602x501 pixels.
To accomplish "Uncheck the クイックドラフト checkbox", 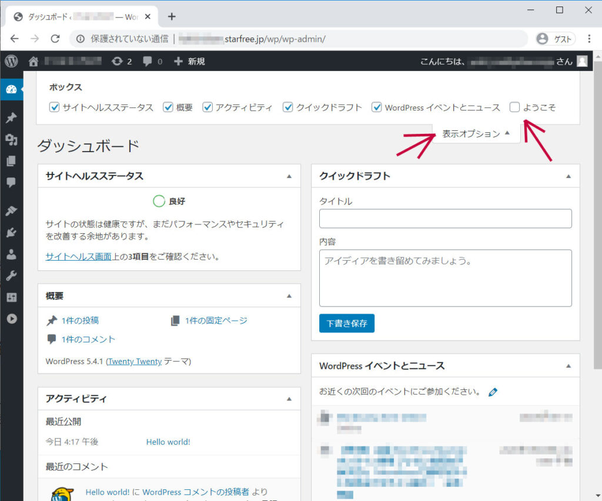I will click(x=288, y=107).
